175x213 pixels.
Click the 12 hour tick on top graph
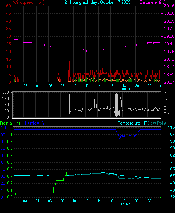pos(87,86)
